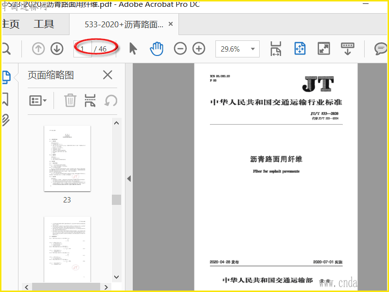The image size is (389, 292).
Task: Open the comment bubble tool
Action: 381,49
